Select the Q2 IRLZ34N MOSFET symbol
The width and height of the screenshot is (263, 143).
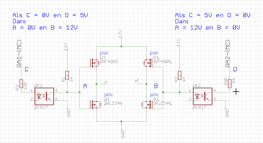coord(147,104)
